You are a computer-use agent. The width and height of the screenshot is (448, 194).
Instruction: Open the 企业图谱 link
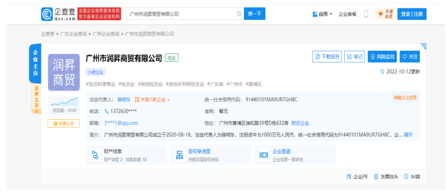[282, 152]
